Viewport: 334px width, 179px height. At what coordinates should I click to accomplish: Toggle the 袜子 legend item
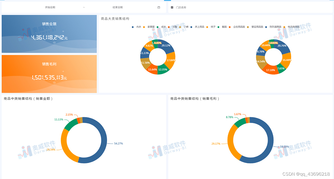(211, 27)
